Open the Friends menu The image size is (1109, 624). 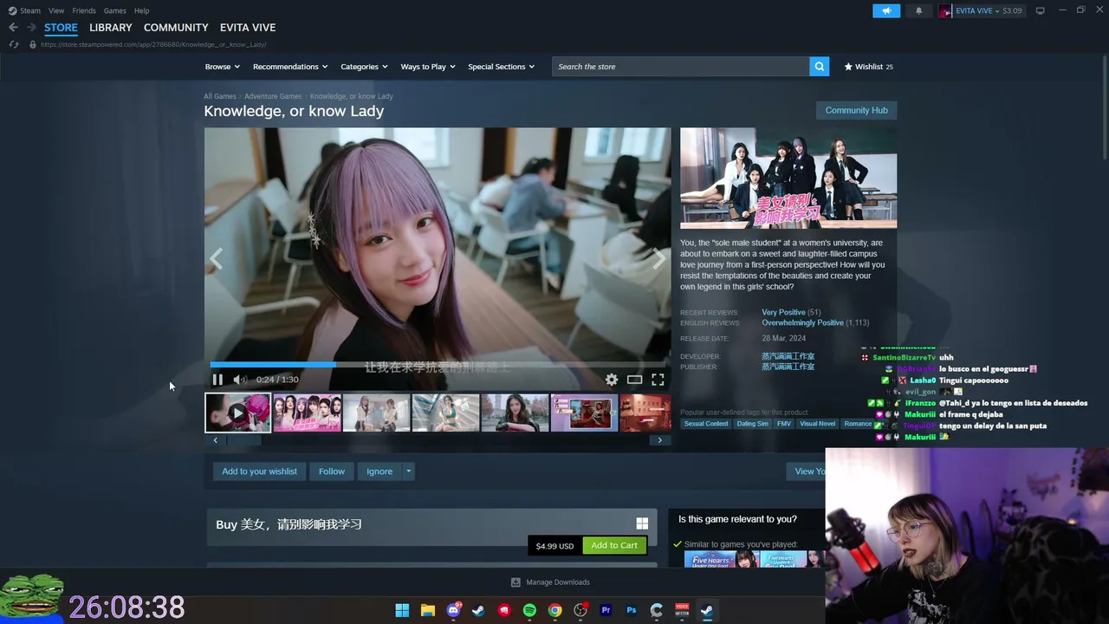[x=84, y=10]
